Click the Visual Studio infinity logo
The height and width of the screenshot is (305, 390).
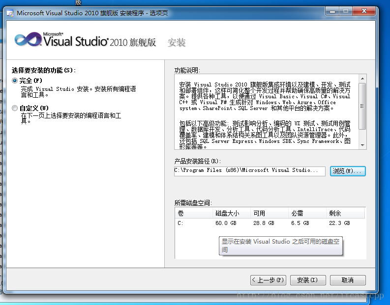(28, 39)
